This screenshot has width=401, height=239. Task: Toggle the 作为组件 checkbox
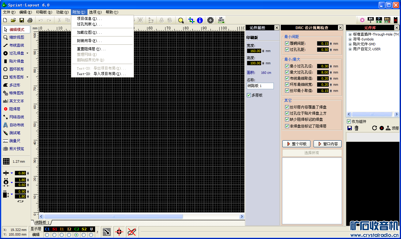click(349, 122)
